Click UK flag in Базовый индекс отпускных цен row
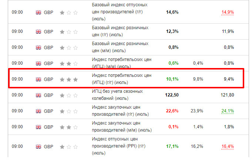The image size is (252, 166). [38, 12]
